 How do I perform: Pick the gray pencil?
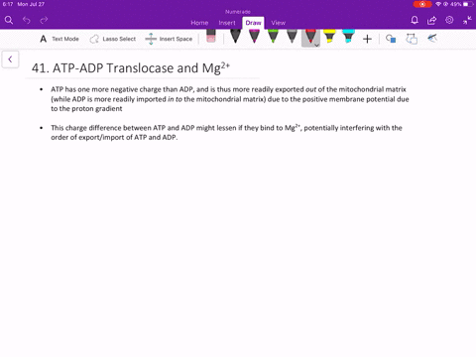click(292, 37)
